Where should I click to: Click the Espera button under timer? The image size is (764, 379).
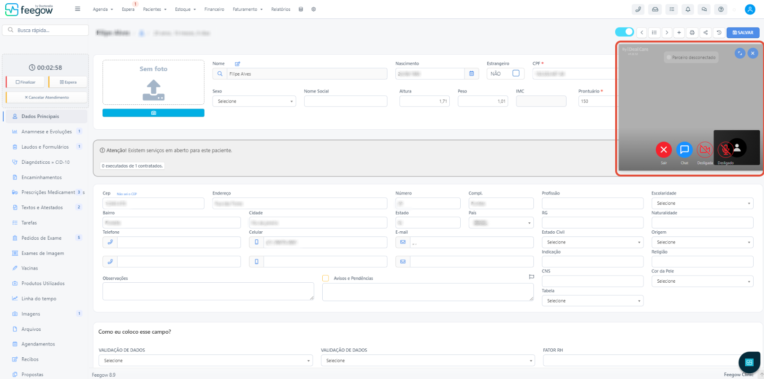click(68, 82)
